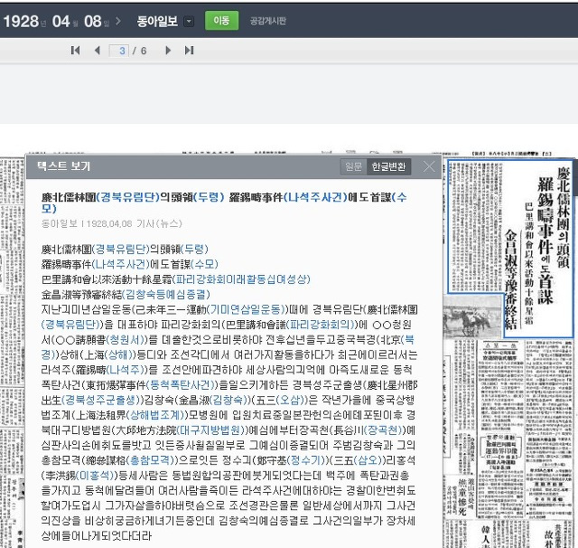
Task: Click the line 金昌淑等豫審終結(김창숙등예심종결)
Action: tap(126, 295)
